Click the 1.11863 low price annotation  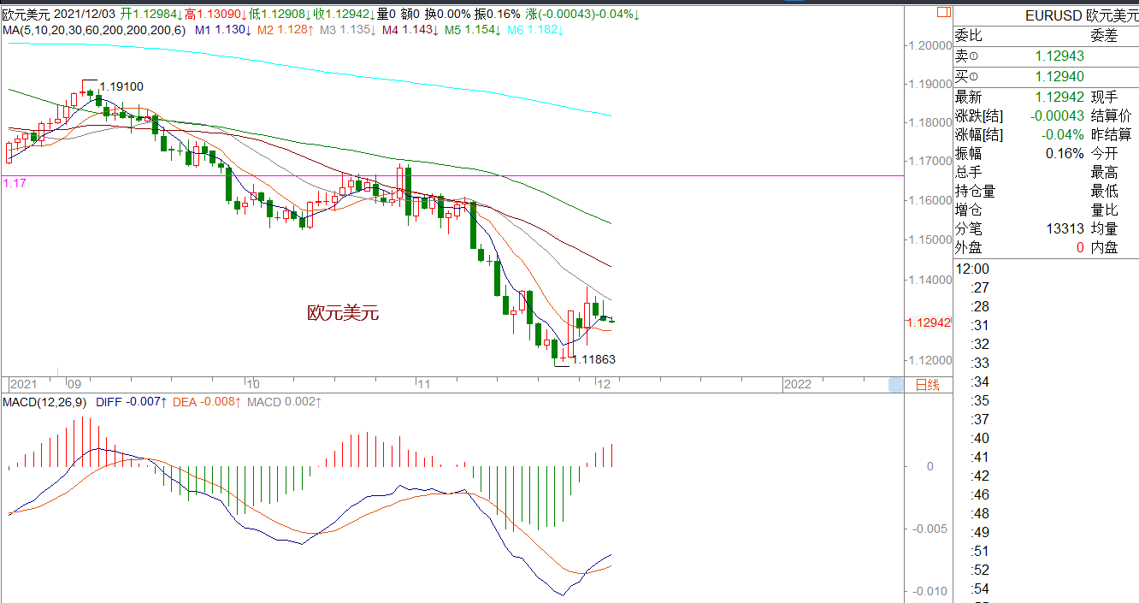click(x=593, y=360)
